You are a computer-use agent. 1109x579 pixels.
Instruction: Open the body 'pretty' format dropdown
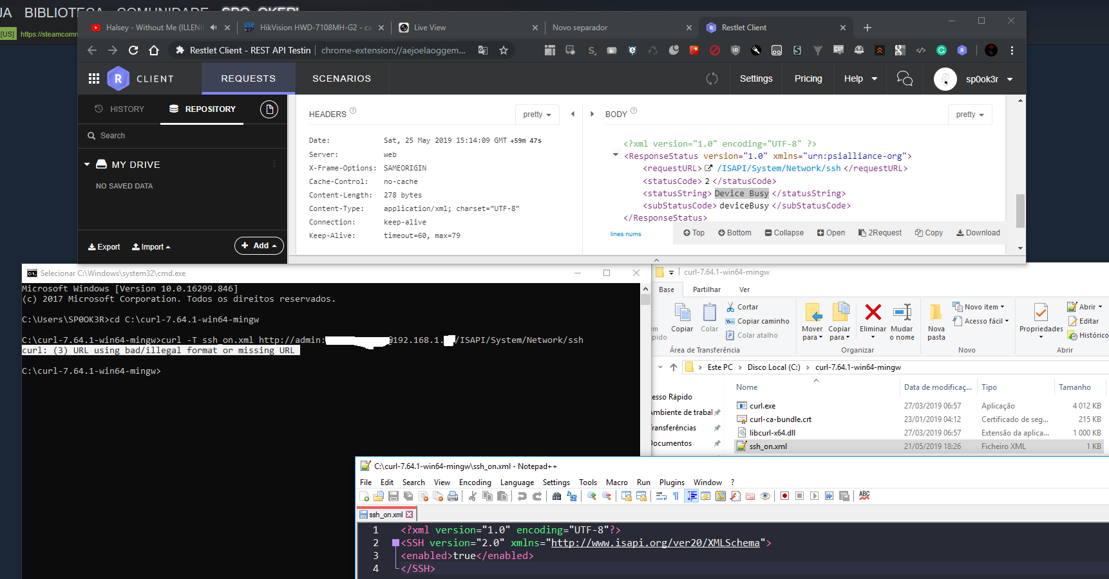click(969, 115)
